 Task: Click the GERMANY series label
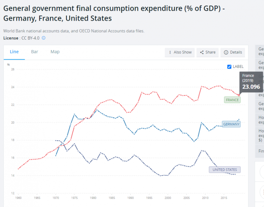(x=231, y=124)
